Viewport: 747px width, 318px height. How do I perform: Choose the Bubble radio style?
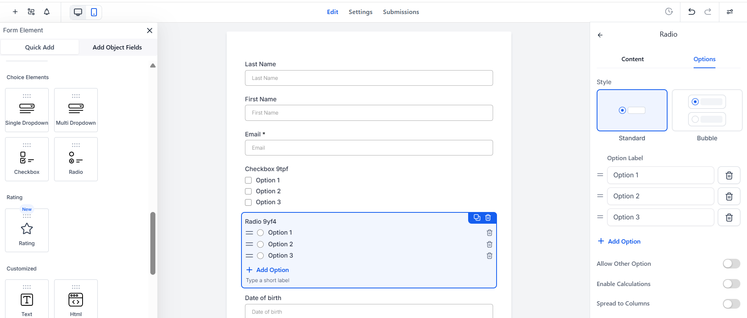(707, 111)
